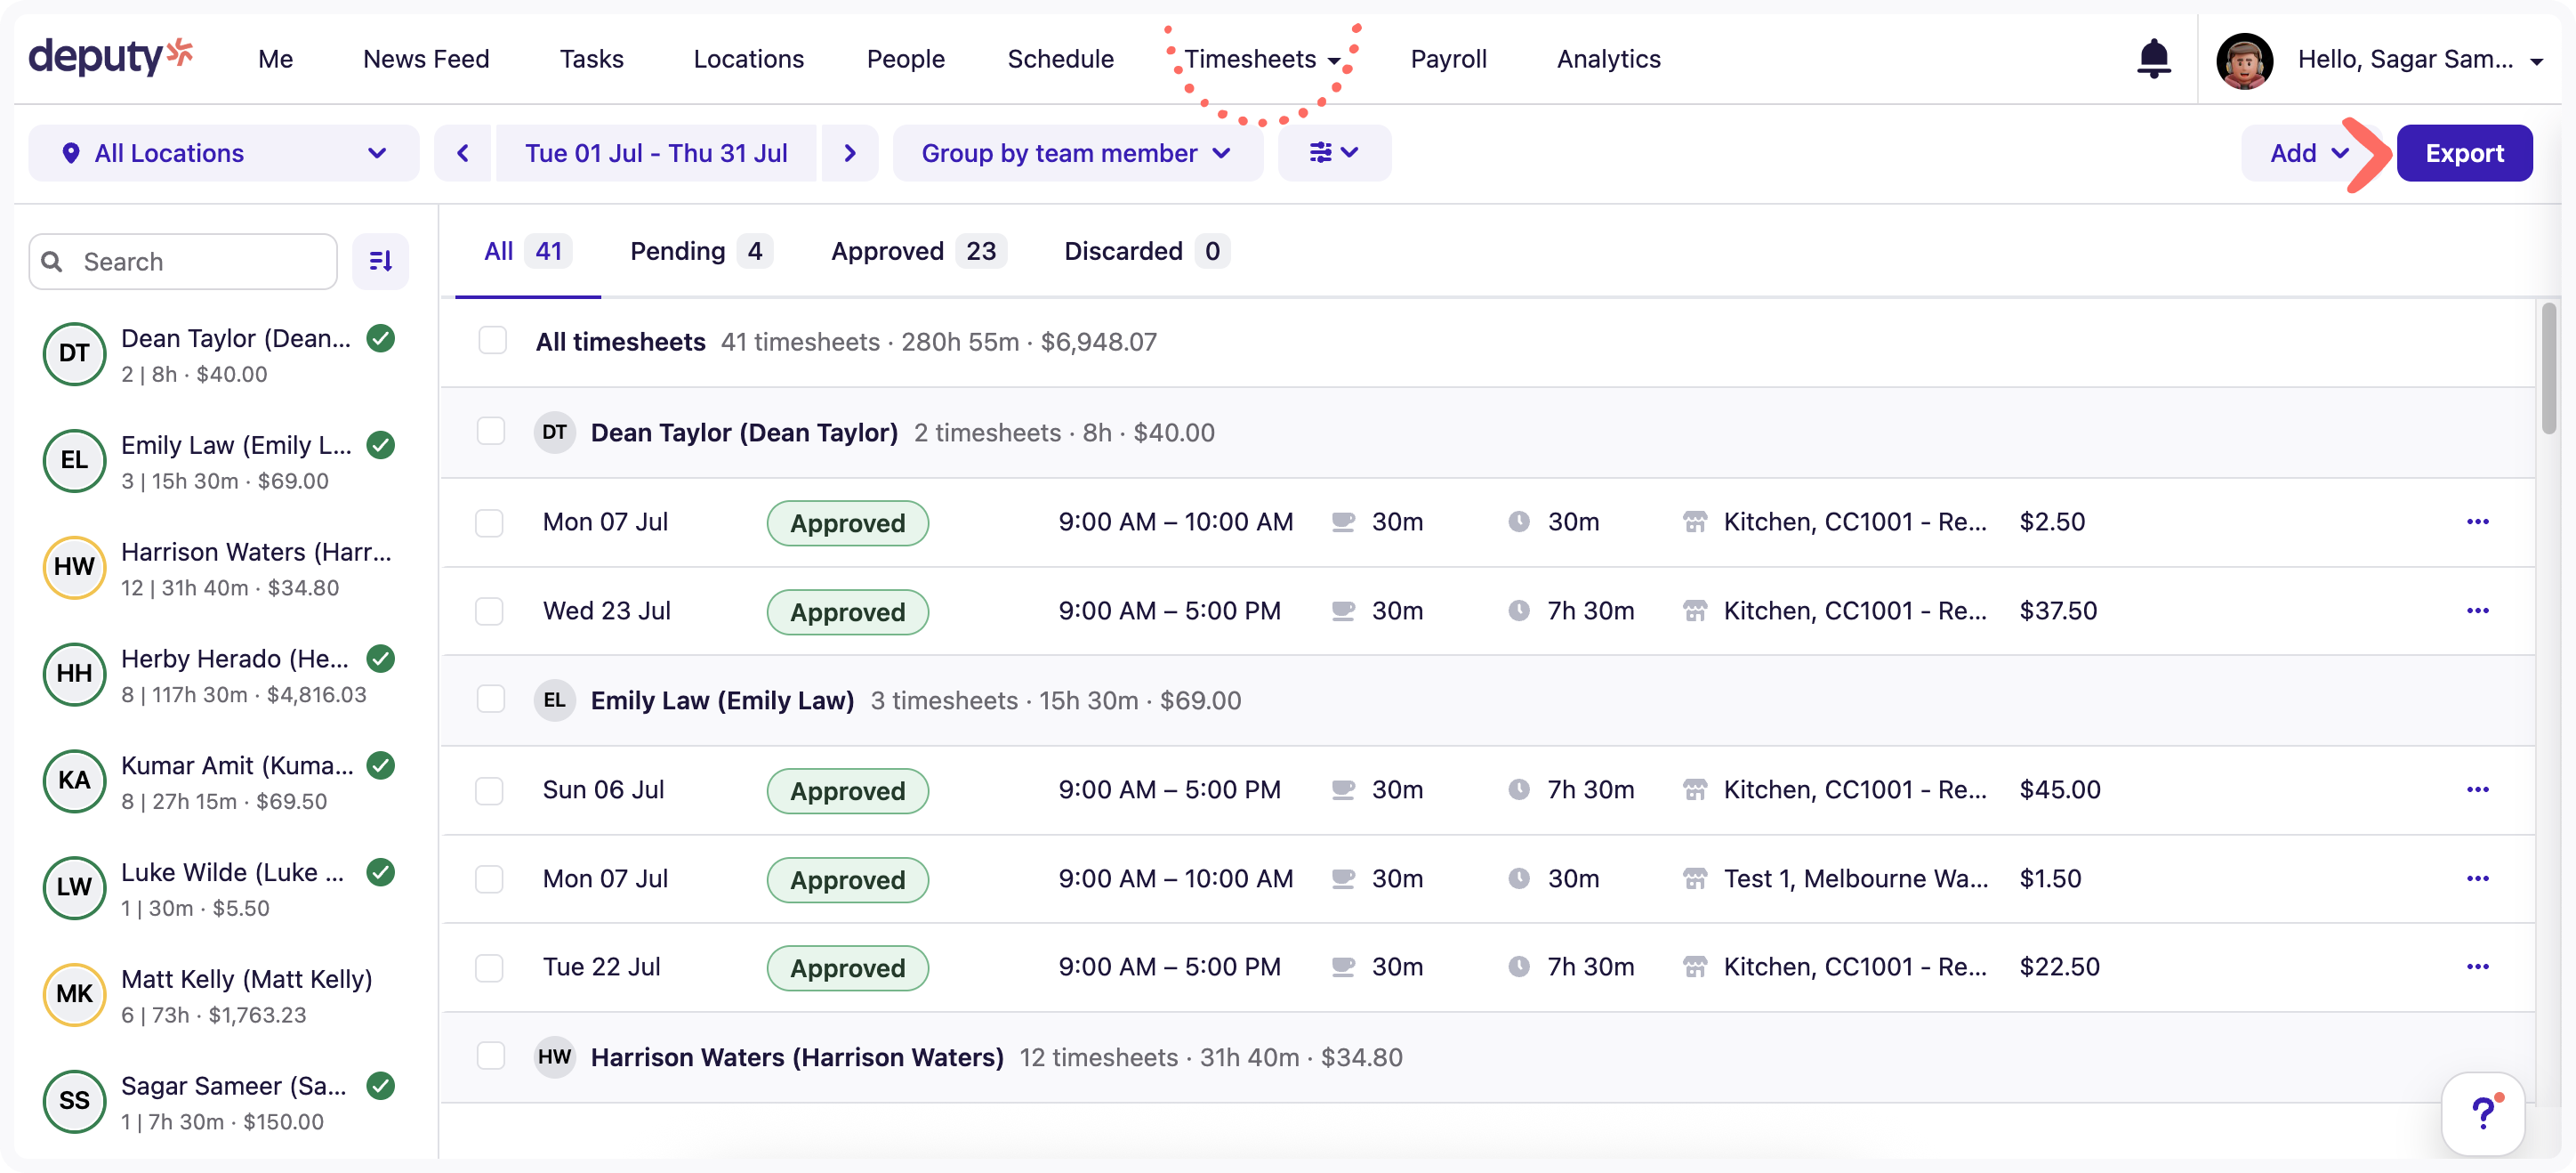Click the clock icon on Sun 06 Jul row

pos(1520,789)
